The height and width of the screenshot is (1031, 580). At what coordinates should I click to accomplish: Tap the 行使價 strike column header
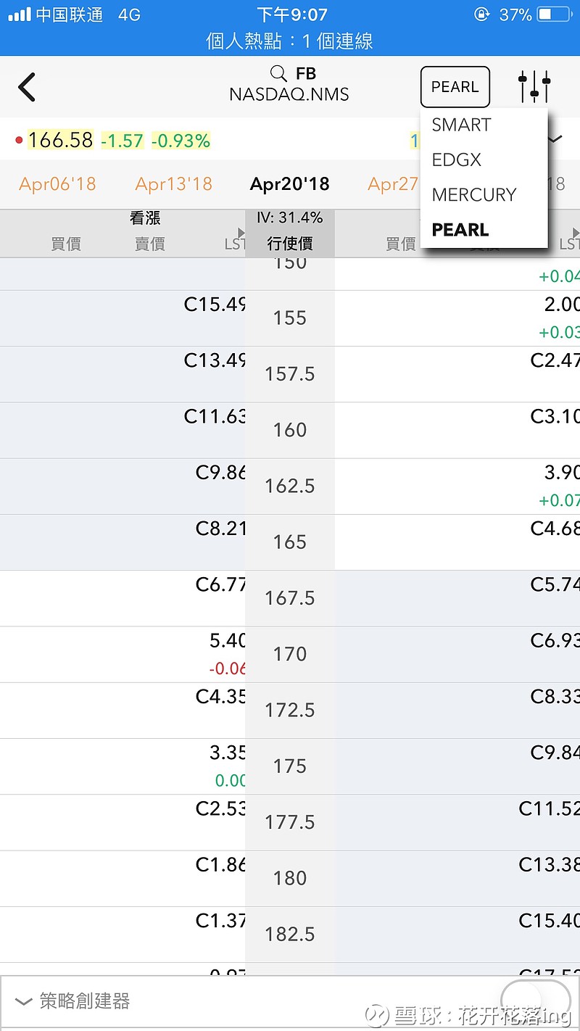tap(290, 244)
